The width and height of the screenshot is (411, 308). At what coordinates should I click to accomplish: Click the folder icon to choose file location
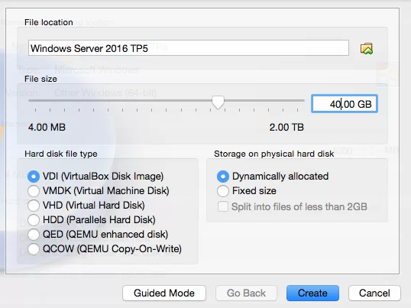coord(367,48)
